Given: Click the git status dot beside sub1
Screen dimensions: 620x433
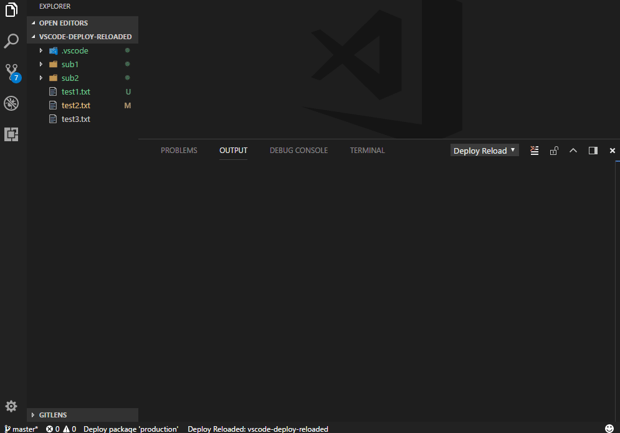Looking at the screenshot, I should pyautogui.click(x=127, y=64).
